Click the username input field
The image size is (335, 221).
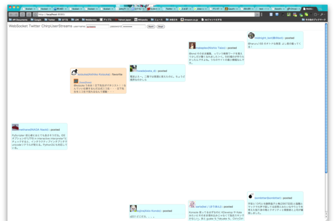[97, 26]
